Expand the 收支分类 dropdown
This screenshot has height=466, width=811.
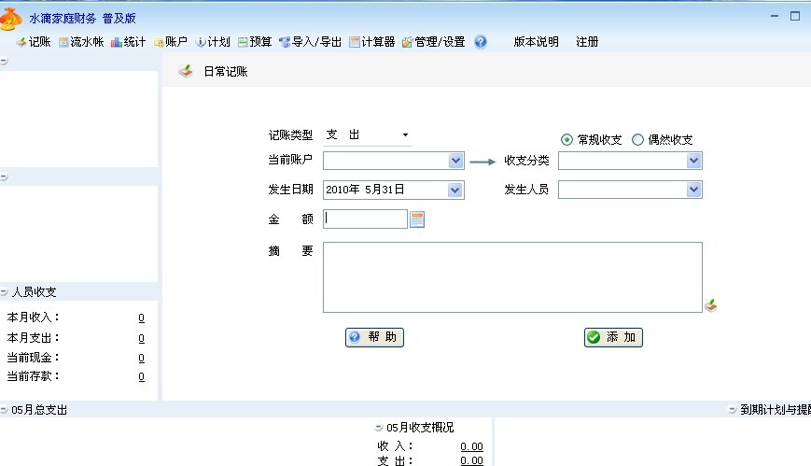(693, 161)
